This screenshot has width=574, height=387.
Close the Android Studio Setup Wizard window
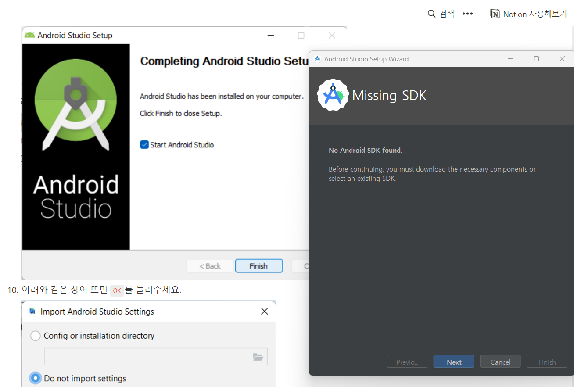562,59
